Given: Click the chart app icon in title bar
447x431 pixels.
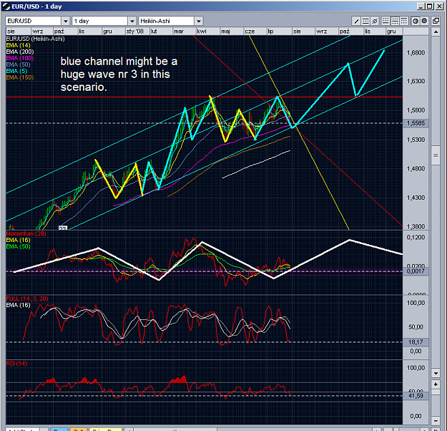Looking at the screenshot, I should (6, 6).
